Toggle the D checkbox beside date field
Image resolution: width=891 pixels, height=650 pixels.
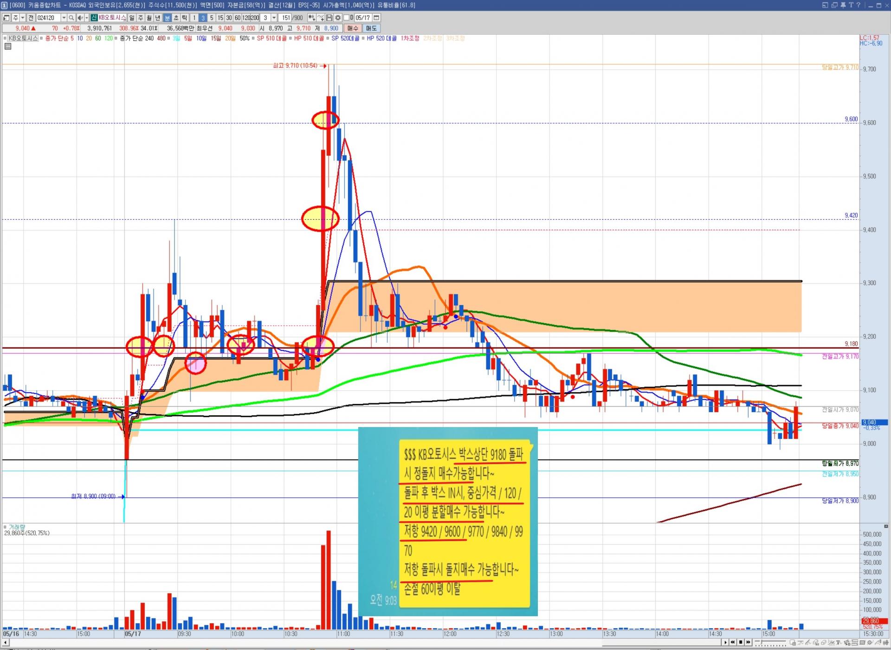click(x=346, y=18)
